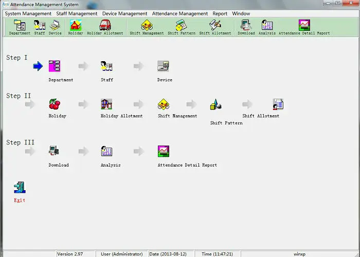360x257 pixels.
Task: Open the Department icon in Step I
Action: coord(55,66)
